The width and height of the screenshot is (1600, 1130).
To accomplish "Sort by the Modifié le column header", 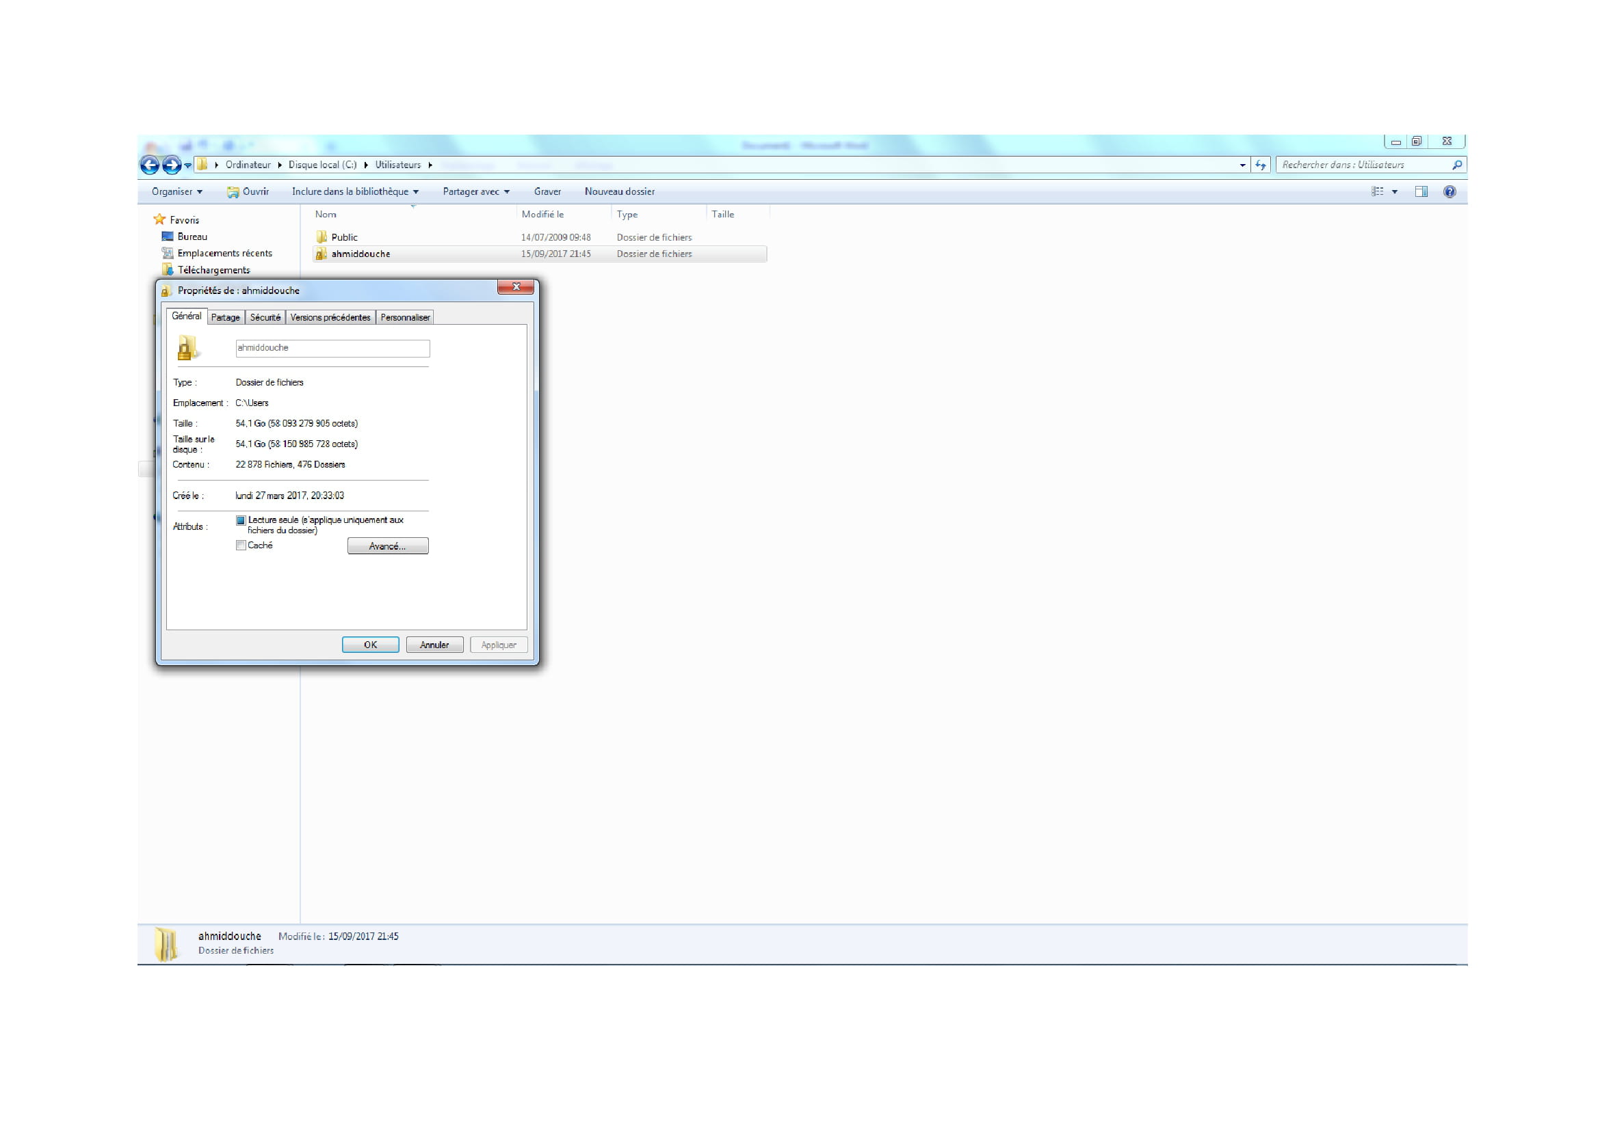I will (564, 215).
